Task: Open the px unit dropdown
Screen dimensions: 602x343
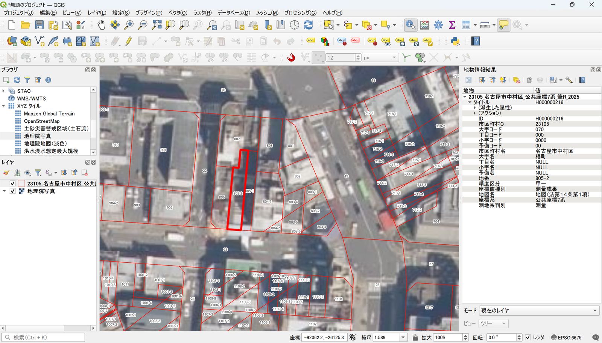Action: coord(380,57)
